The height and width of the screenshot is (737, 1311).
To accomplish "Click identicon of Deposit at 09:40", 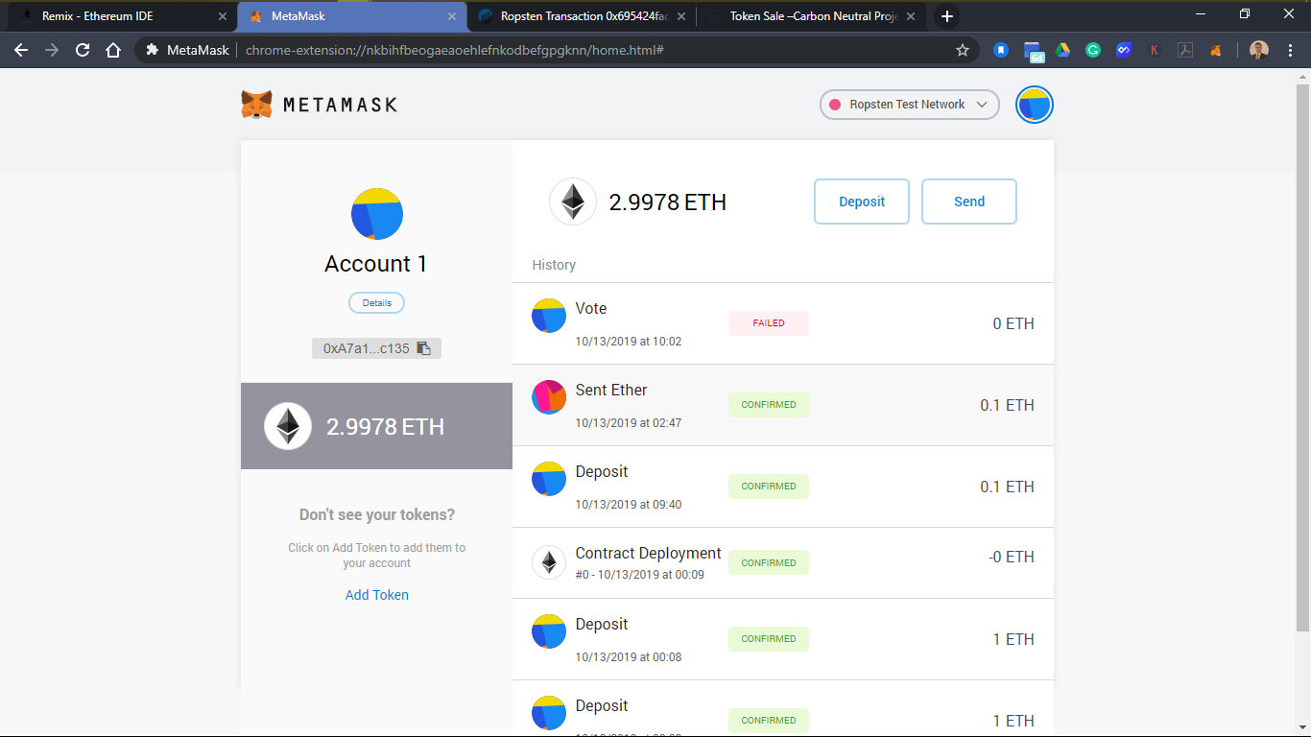I will coord(549,479).
